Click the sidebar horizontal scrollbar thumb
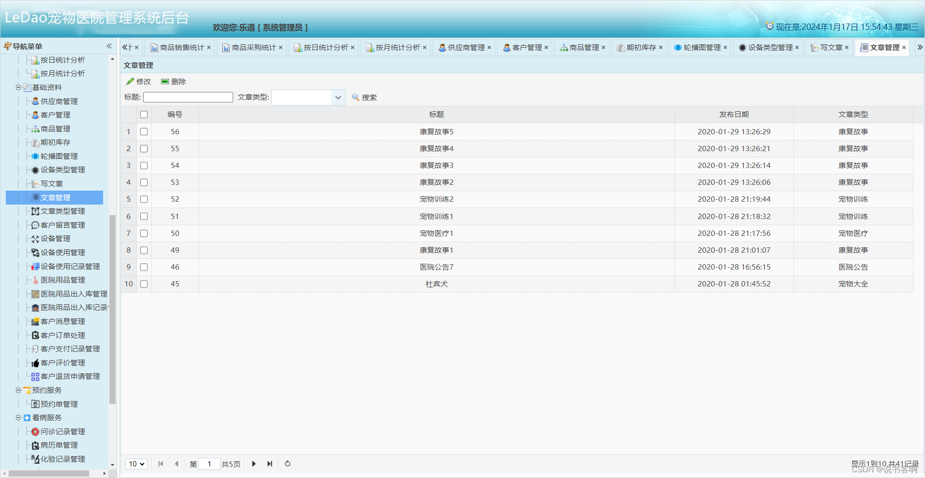Viewport: 925px width, 478px height. [x=49, y=474]
